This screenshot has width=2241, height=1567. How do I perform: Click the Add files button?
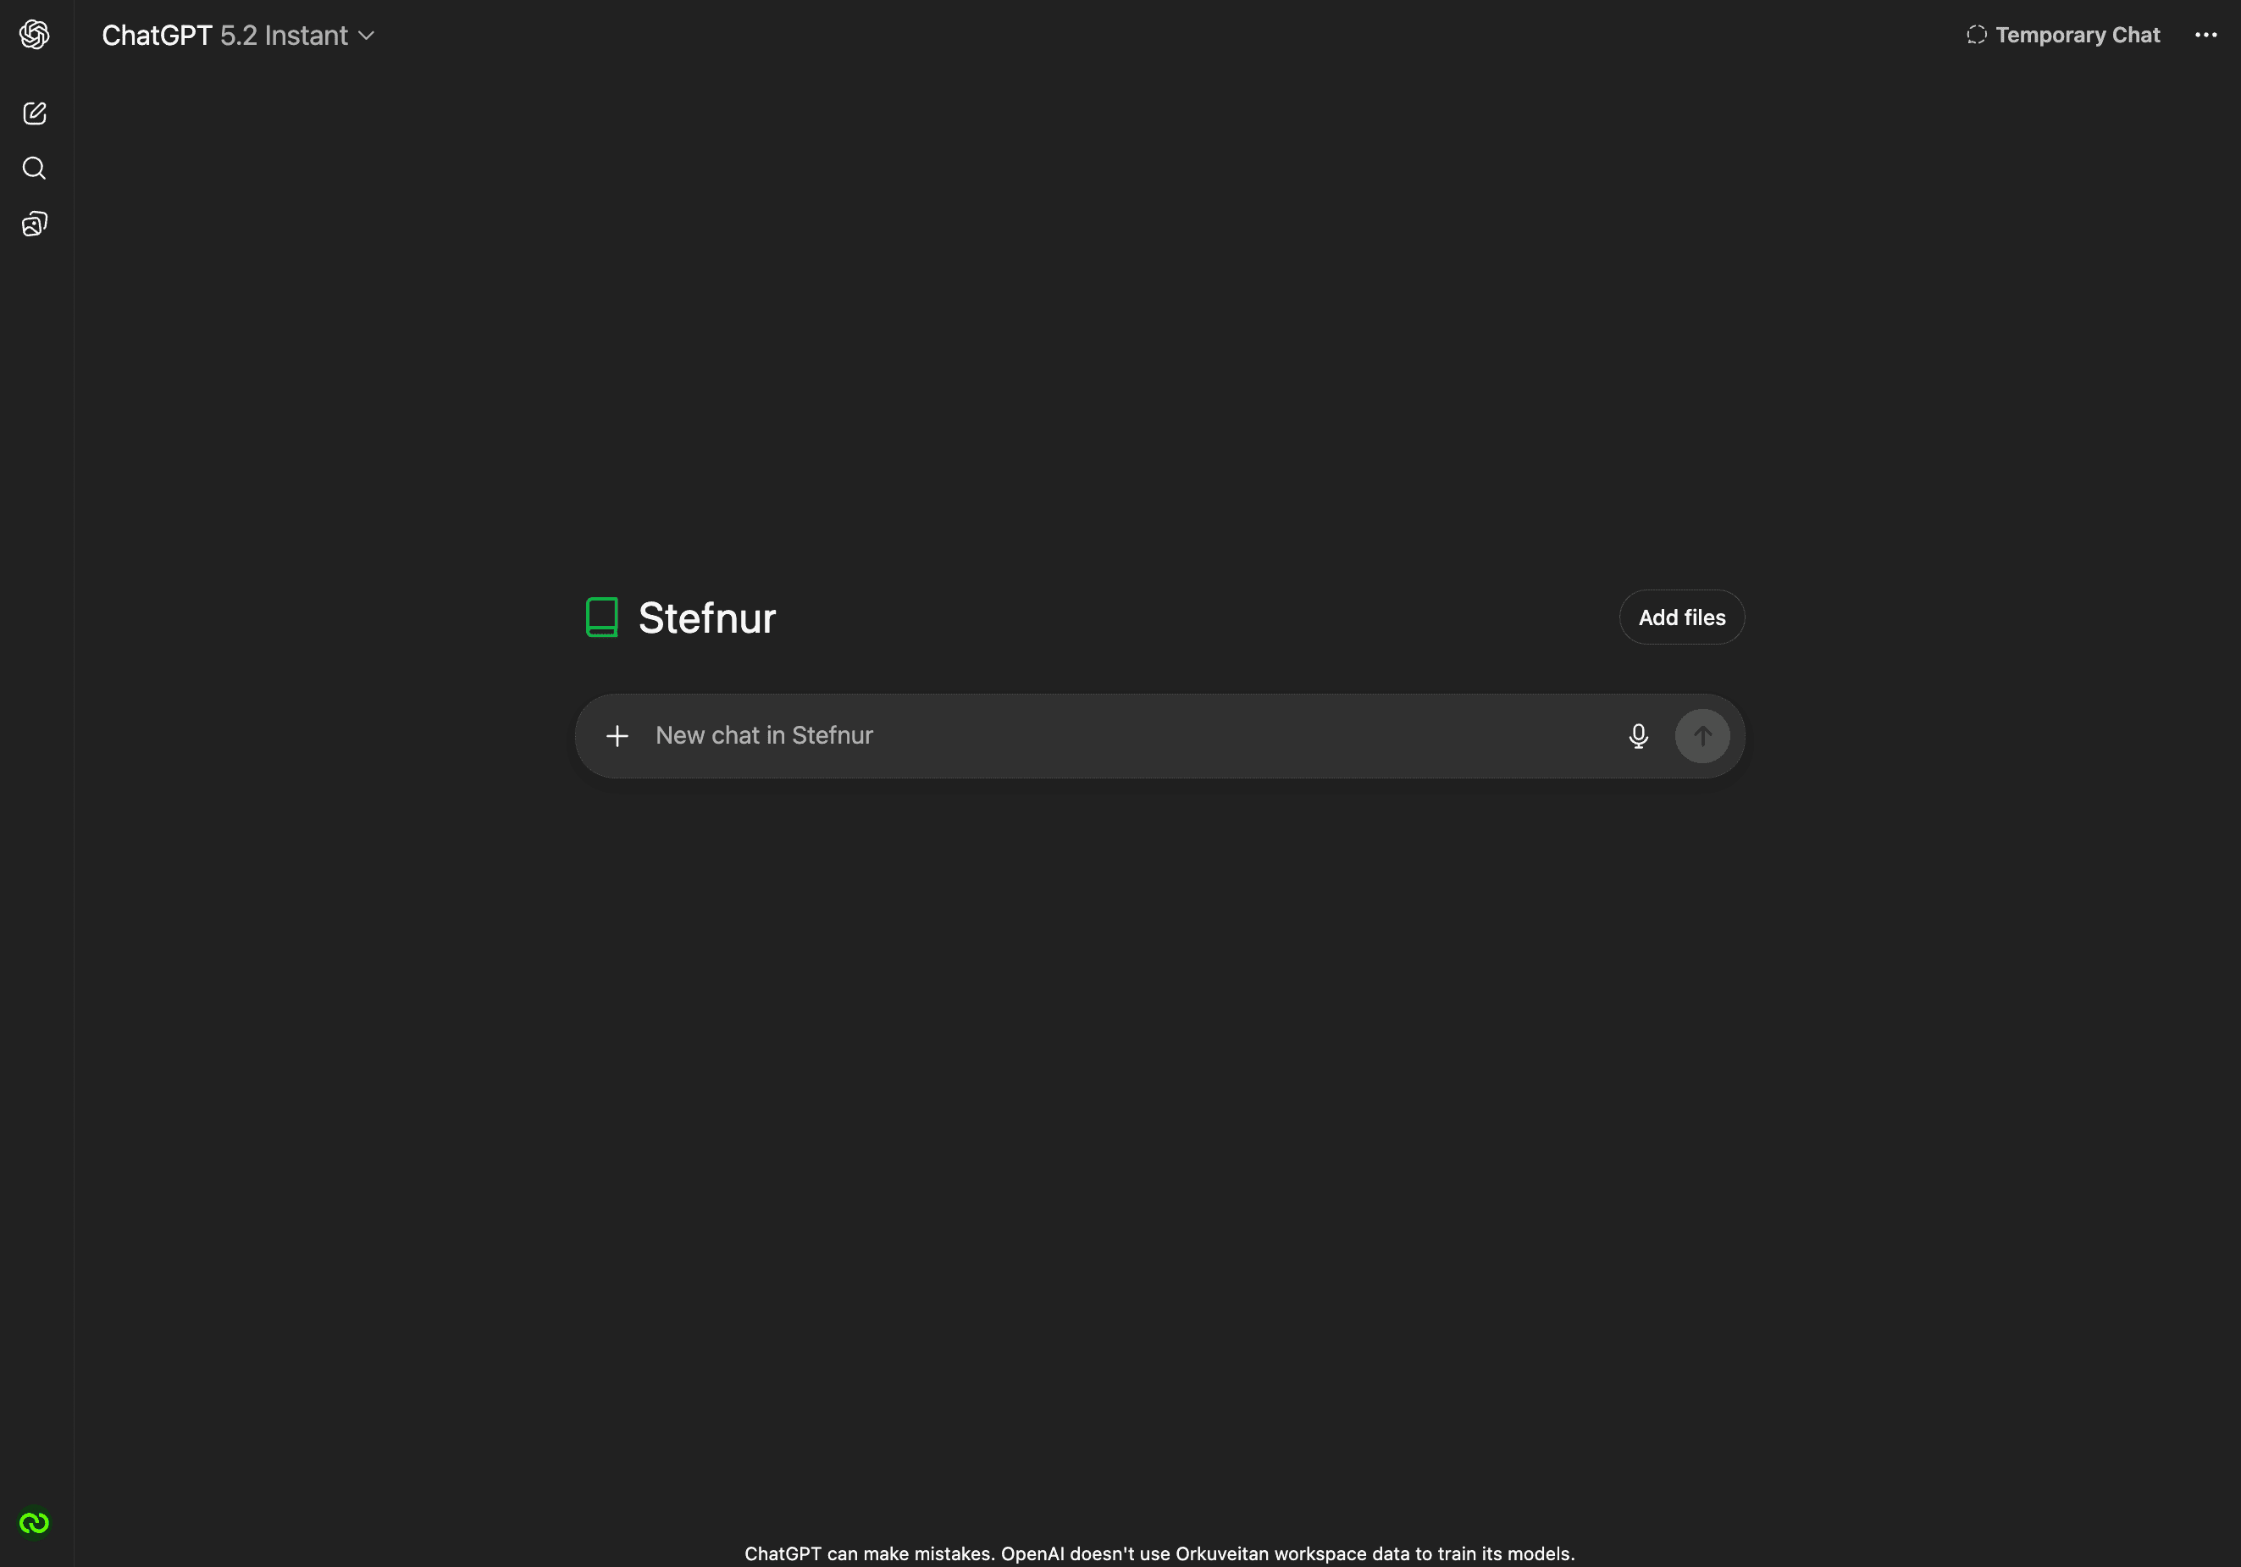point(1682,617)
